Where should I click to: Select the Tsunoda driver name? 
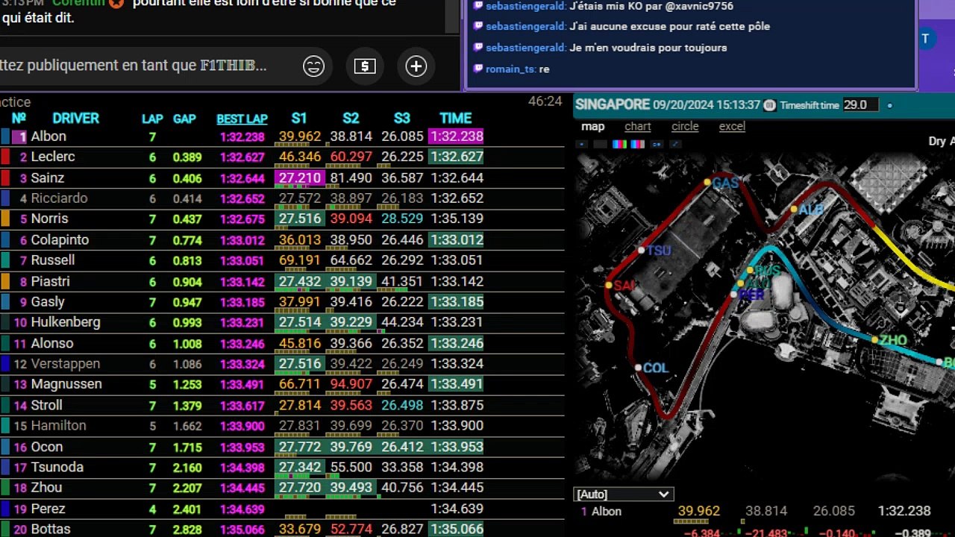[x=57, y=467]
